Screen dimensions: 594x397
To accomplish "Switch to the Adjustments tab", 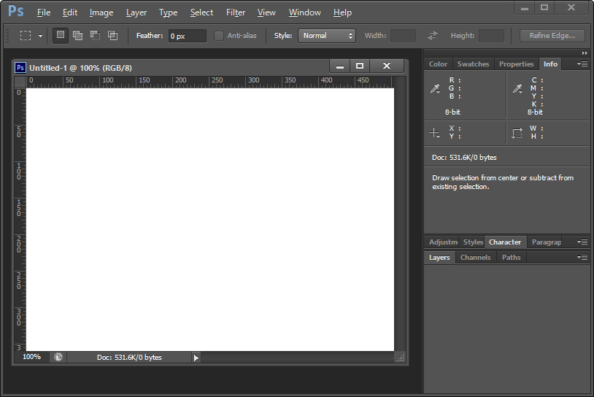I will pyautogui.click(x=442, y=242).
